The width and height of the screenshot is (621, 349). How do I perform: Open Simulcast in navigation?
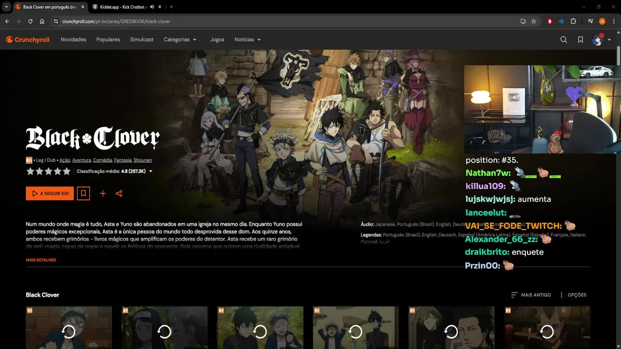pos(142,40)
